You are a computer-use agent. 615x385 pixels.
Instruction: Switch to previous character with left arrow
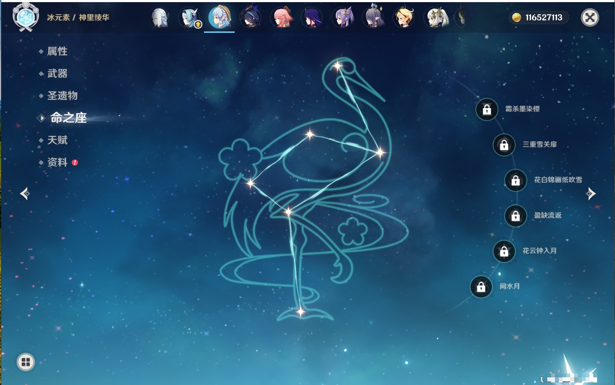[x=25, y=194]
